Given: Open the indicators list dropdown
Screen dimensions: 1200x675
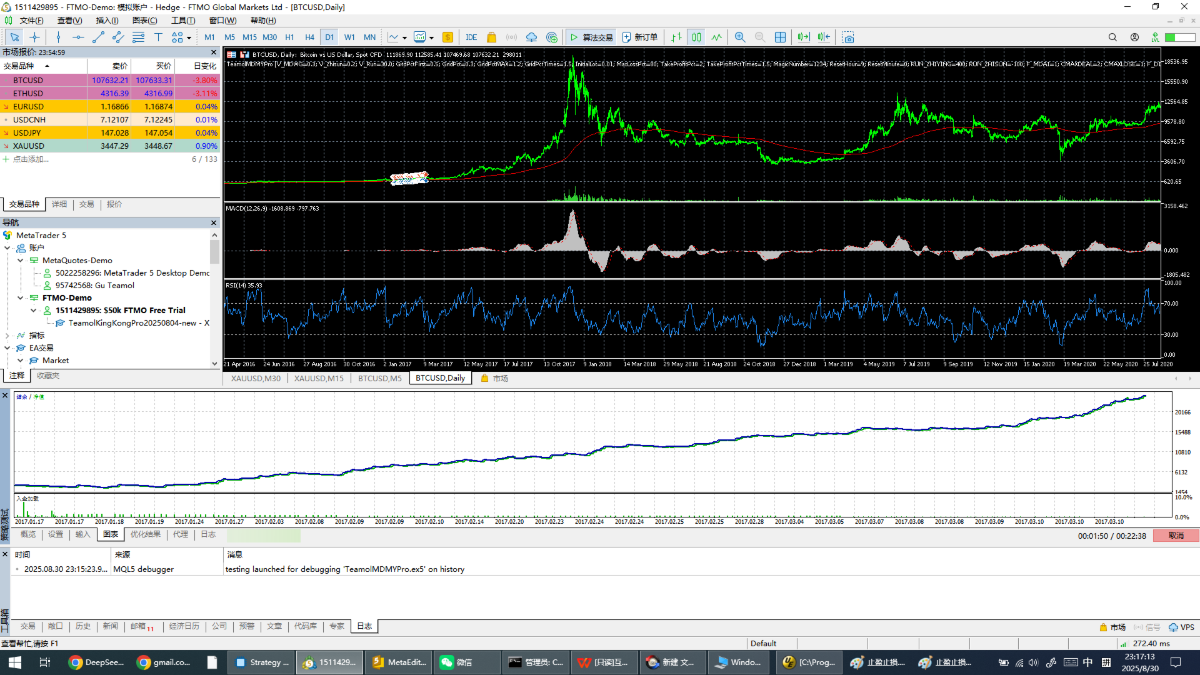Looking at the screenshot, I should pyautogui.click(x=404, y=38).
